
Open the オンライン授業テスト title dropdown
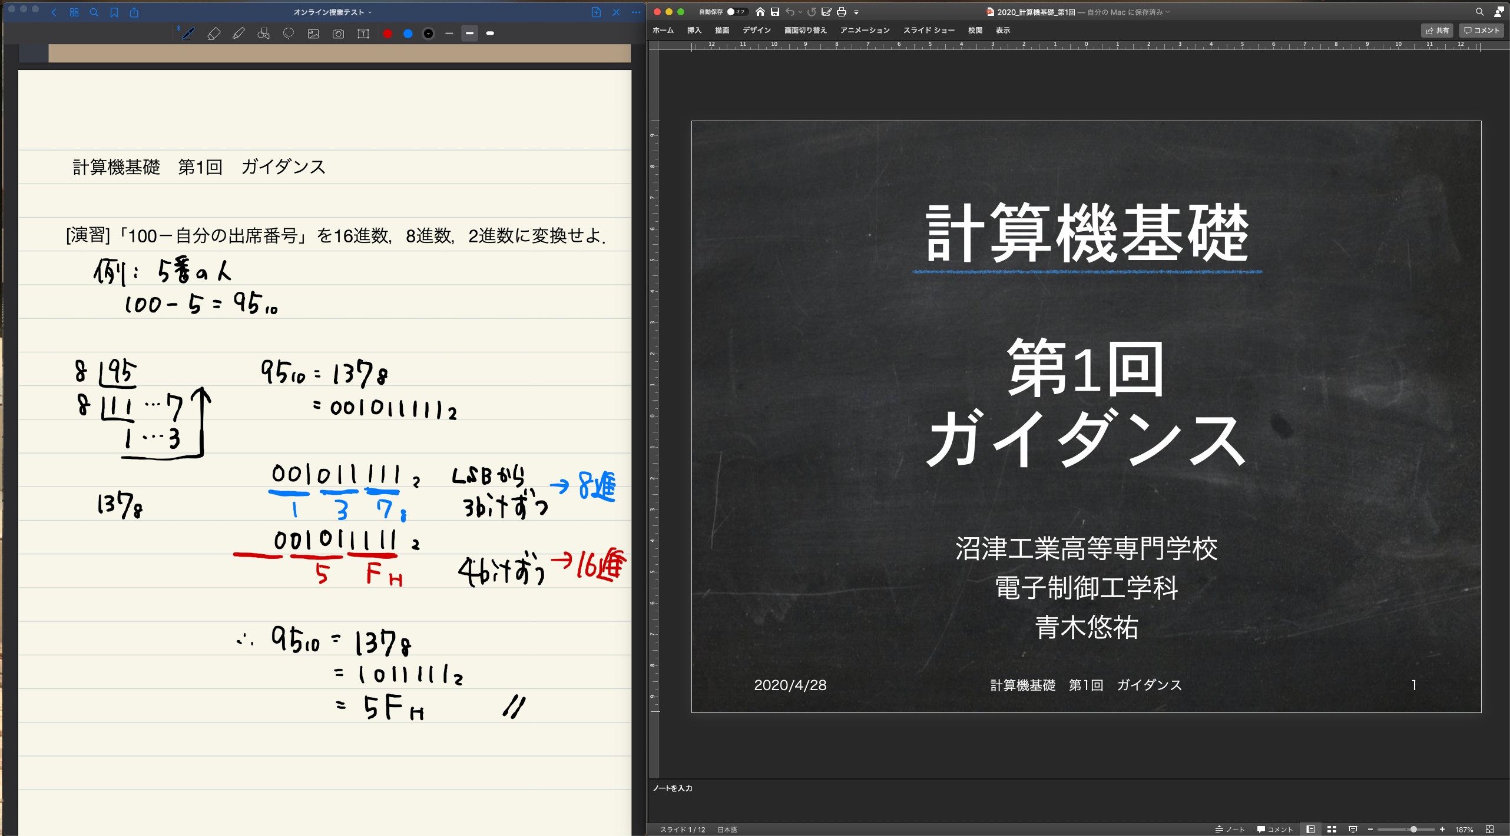(332, 12)
